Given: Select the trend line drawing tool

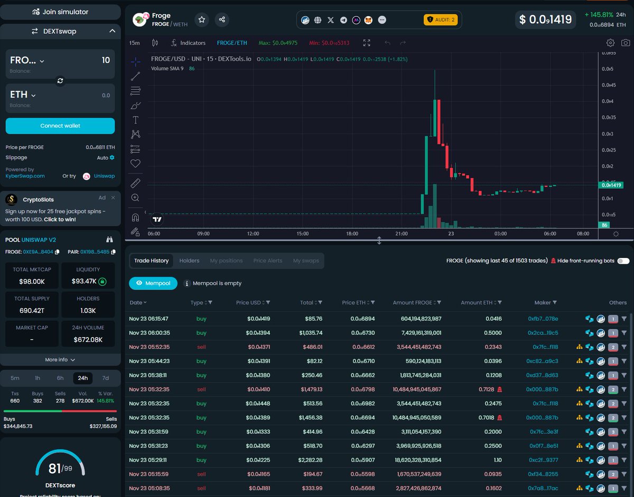Looking at the screenshot, I should pos(135,76).
